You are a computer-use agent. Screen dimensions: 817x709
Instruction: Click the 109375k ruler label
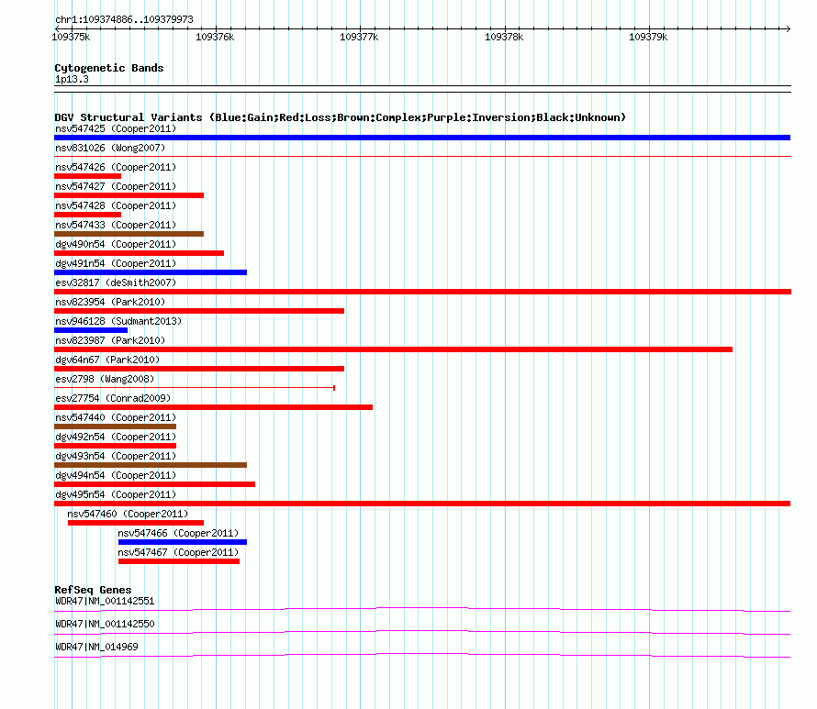(71, 37)
